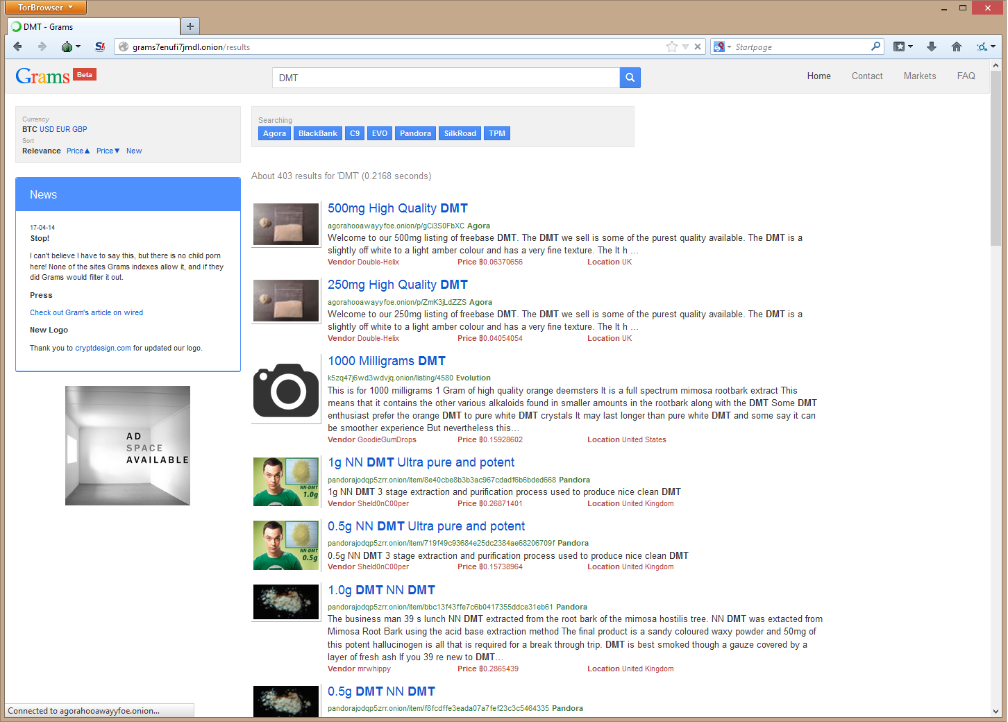
Task: Click the scrollbar down arrow
Action: click(996, 712)
